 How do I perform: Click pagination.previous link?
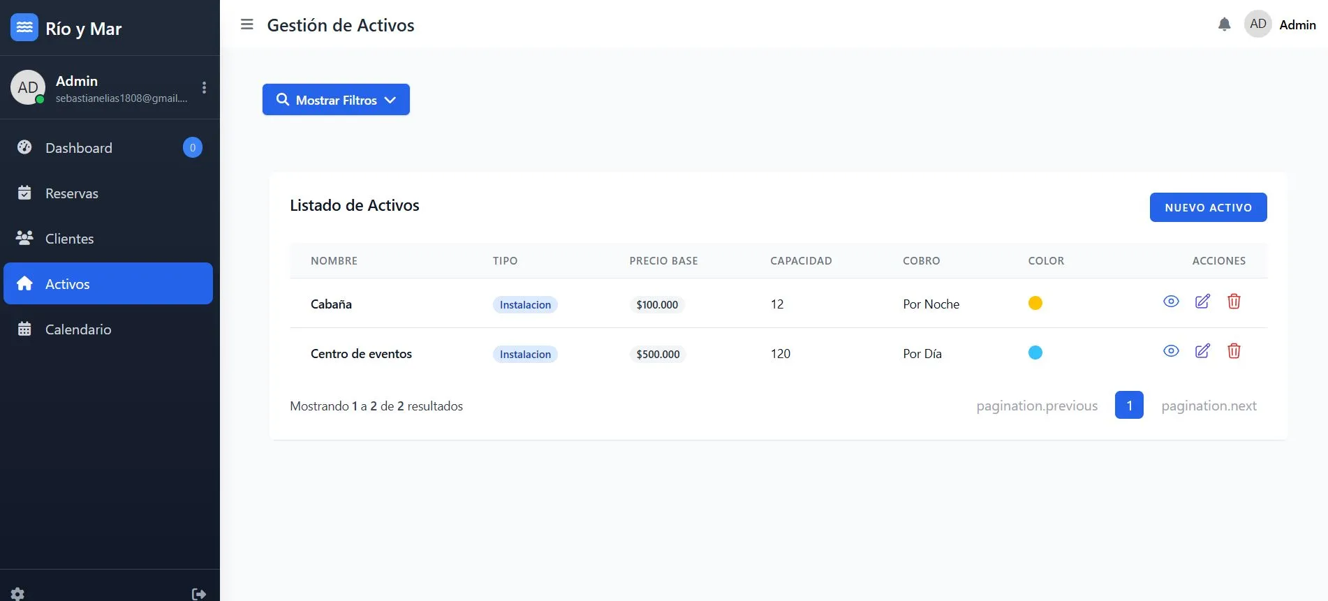click(x=1037, y=406)
